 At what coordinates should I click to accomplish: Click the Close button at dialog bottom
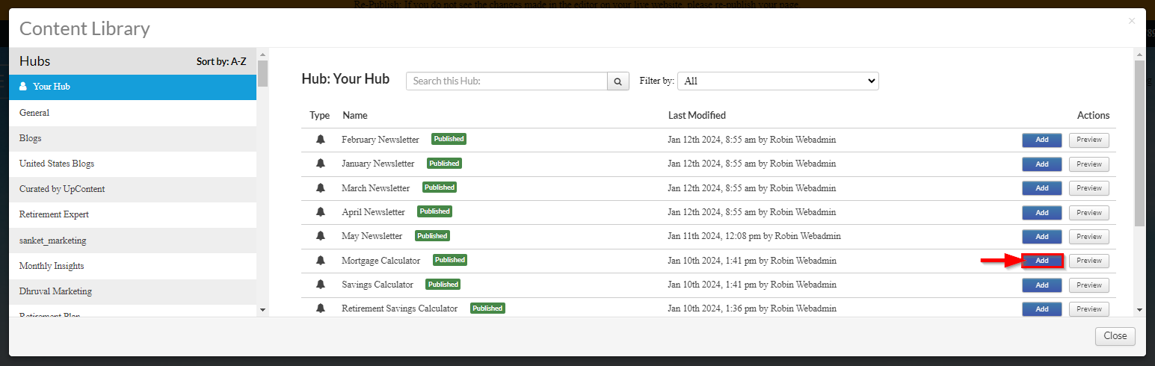pos(1115,336)
